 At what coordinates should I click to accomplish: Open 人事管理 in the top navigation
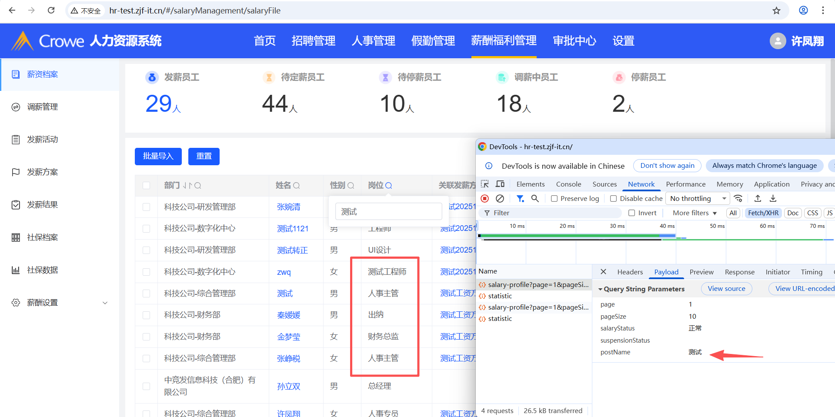coord(373,41)
